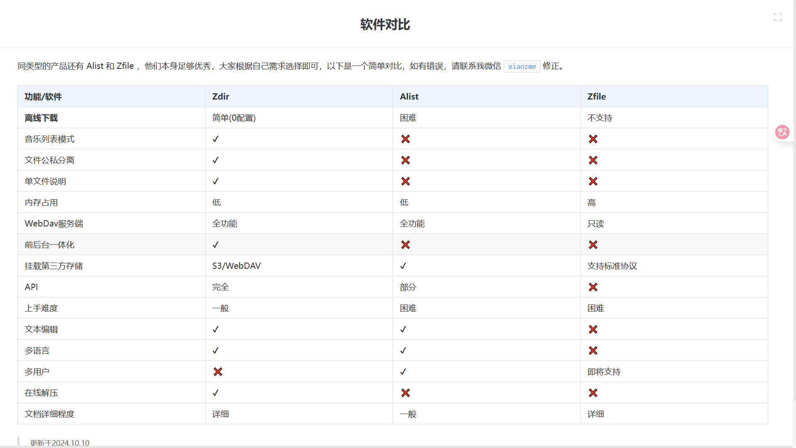Click Alist red cross in 音乐列表模式 row
This screenshot has height=448, width=796.
[405, 139]
